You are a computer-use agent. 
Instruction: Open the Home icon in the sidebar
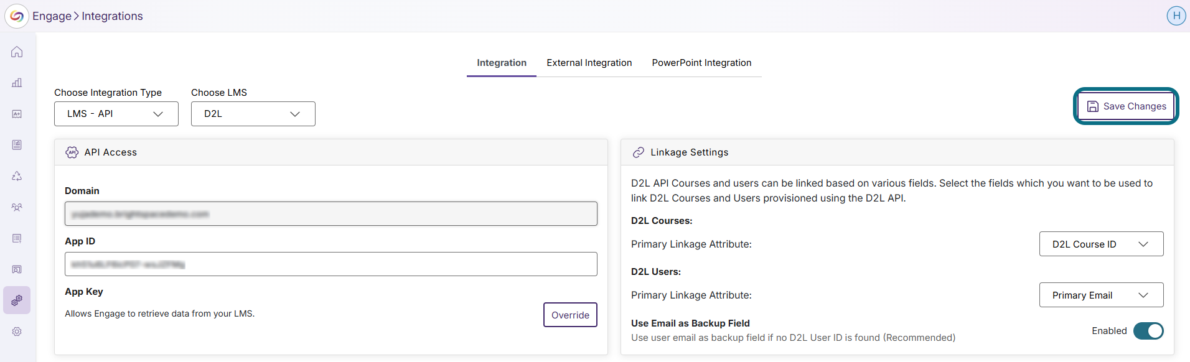tap(17, 52)
